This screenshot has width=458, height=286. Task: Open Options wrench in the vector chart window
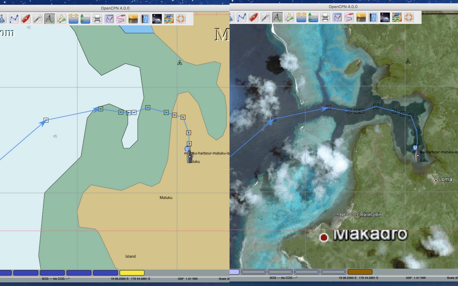[37, 19]
